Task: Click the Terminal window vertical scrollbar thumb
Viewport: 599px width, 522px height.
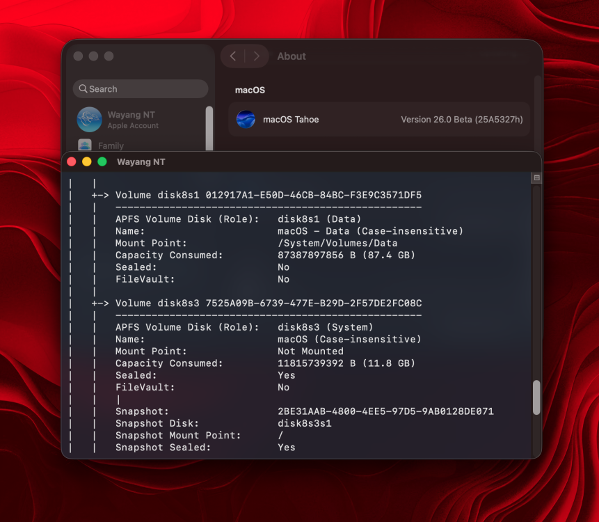Action: tap(536, 397)
